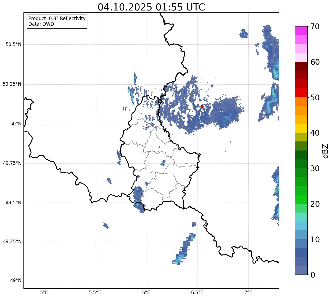Click the 5.5°E longitude label

[x=95, y=292]
